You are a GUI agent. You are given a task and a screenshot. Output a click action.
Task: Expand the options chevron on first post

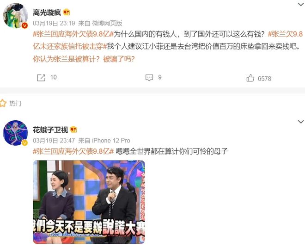[x=301, y=4]
